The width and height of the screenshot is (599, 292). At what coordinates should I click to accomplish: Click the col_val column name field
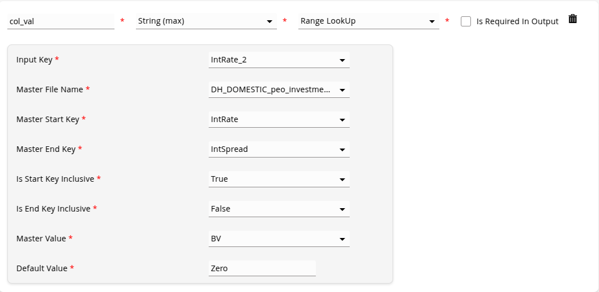[x=61, y=21]
